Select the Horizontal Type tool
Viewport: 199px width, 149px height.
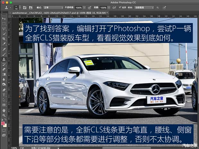click(4, 95)
